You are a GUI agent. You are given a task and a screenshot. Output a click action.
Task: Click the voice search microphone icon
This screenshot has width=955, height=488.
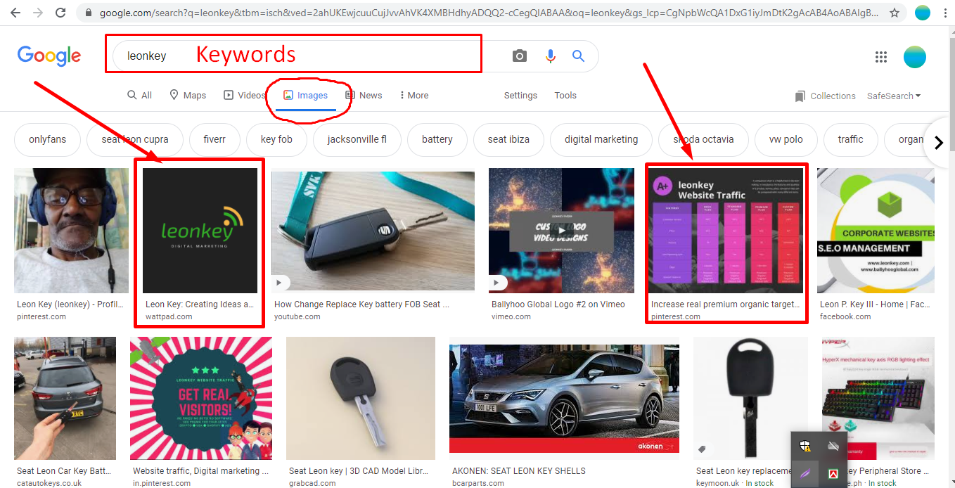pos(551,56)
